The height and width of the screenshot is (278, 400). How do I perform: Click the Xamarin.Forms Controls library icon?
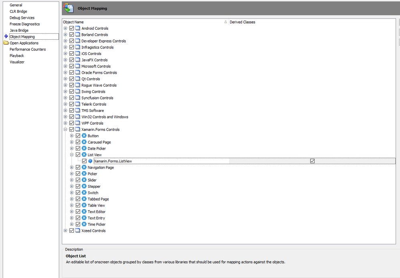tap(77, 130)
